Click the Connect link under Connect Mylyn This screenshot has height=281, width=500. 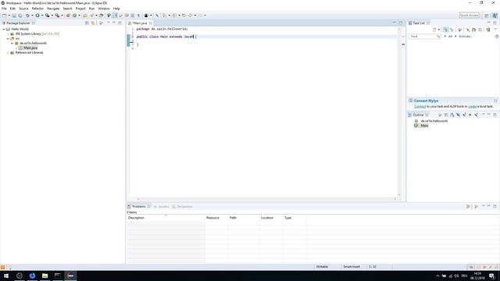[420, 106]
